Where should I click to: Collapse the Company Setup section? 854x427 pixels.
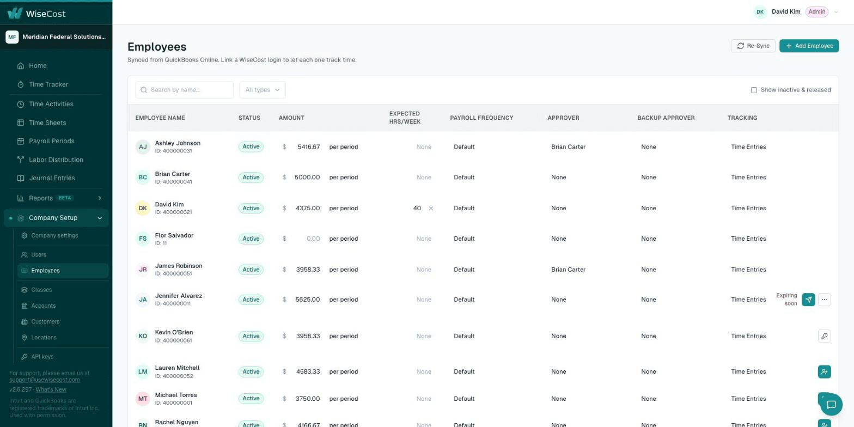[100, 218]
